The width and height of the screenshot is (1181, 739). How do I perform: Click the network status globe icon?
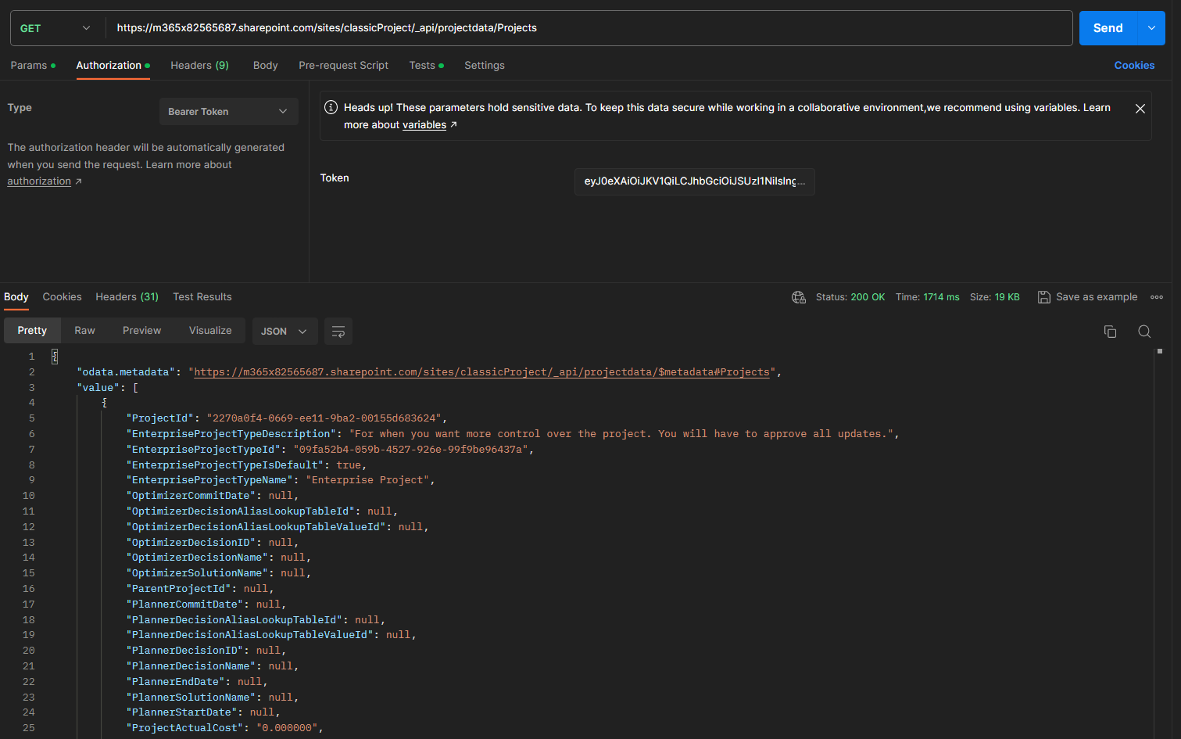tap(798, 296)
